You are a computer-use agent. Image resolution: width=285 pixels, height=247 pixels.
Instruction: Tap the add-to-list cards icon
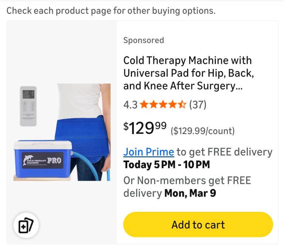click(26, 225)
